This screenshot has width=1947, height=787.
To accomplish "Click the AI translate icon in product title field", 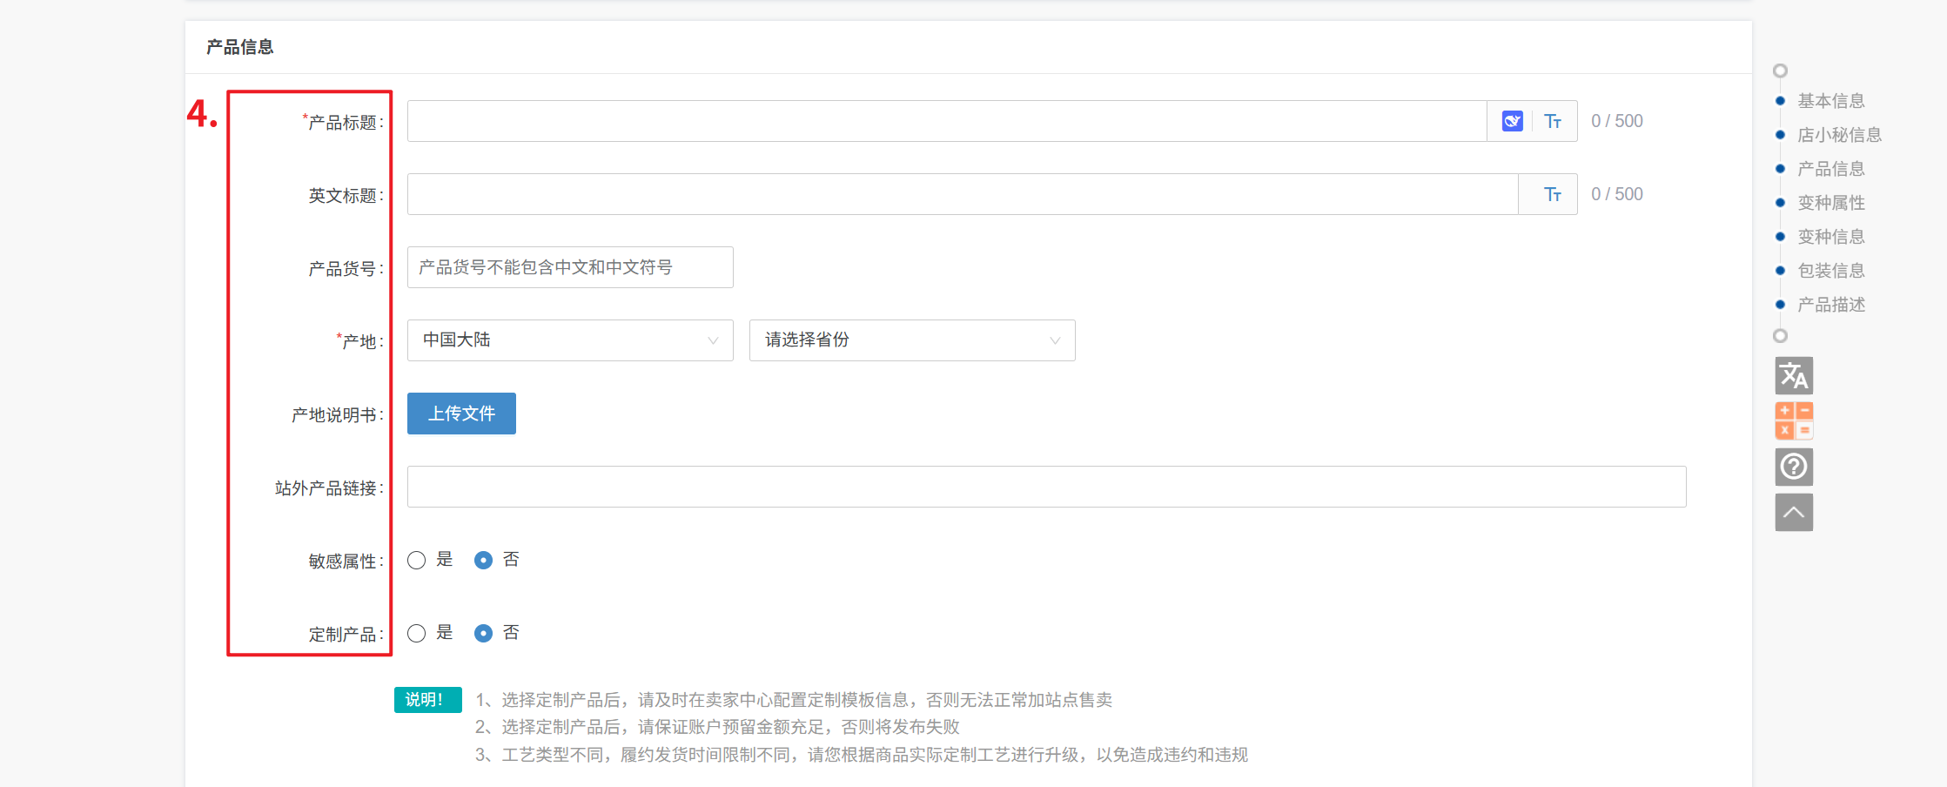I will point(1512,121).
